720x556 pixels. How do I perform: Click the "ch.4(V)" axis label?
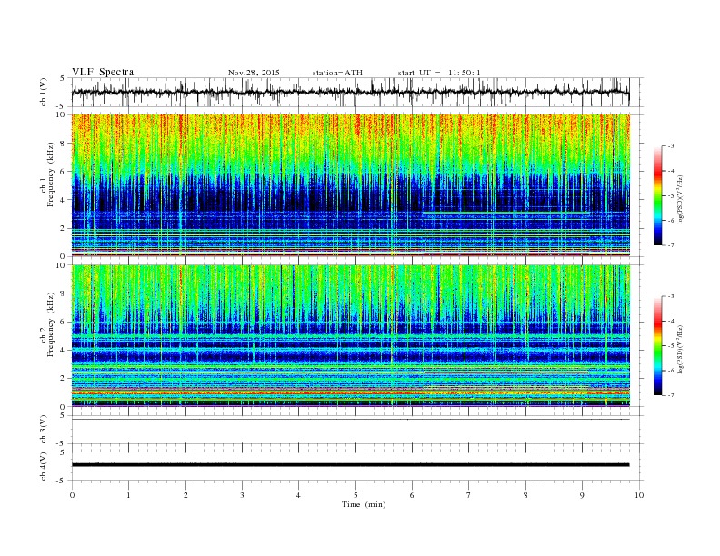pos(44,466)
